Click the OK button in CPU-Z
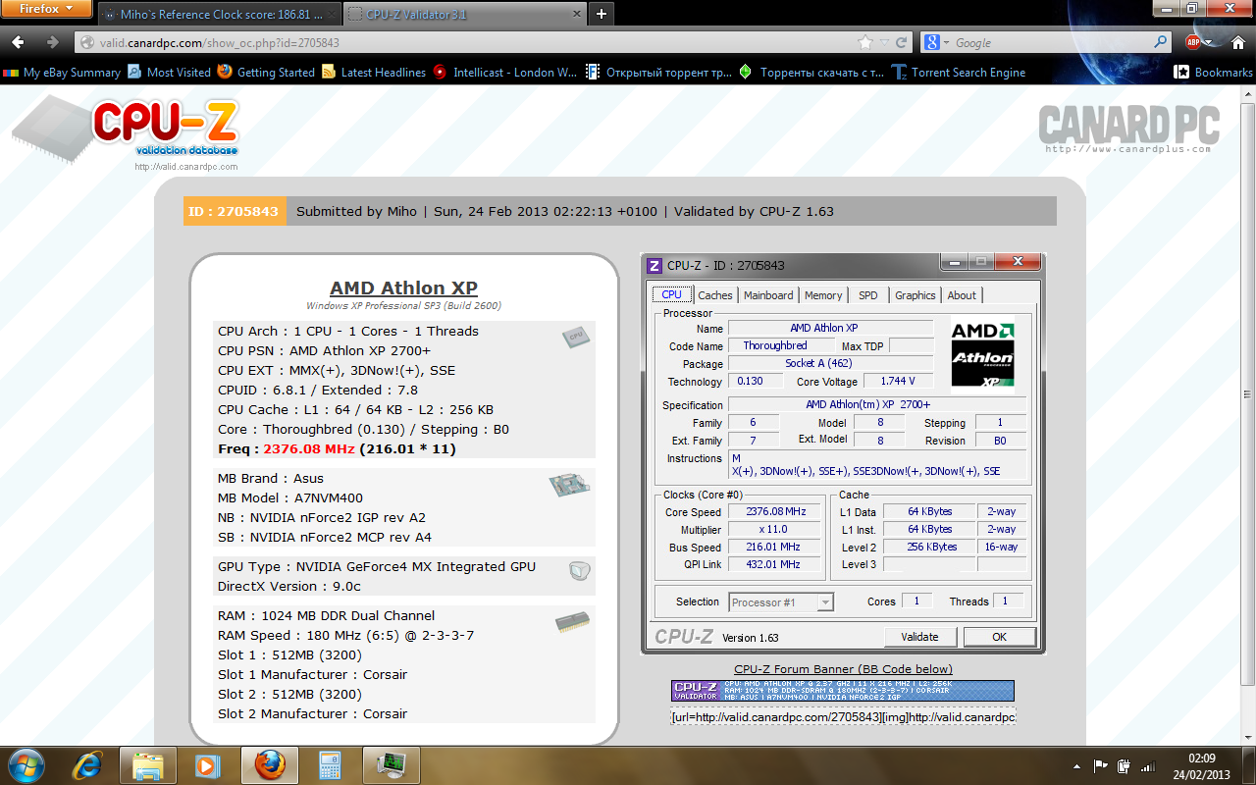The height and width of the screenshot is (785, 1256). (999, 637)
